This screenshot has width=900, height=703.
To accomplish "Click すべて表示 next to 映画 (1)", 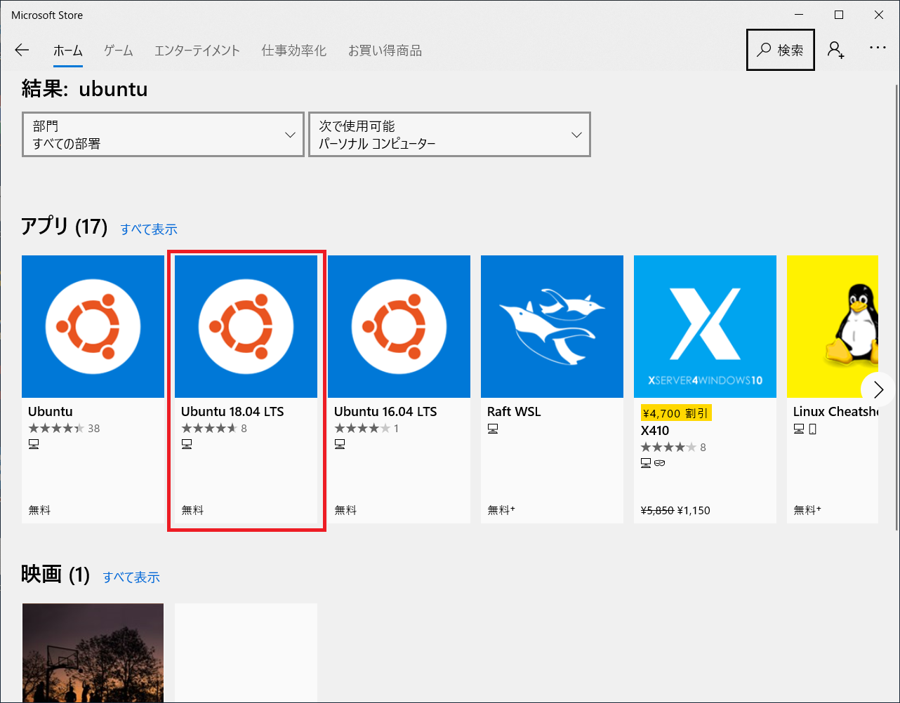I will point(131,577).
